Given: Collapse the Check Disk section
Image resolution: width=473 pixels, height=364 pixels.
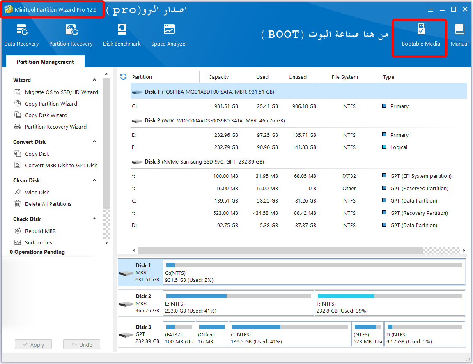Looking at the screenshot, I should click(x=94, y=219).
